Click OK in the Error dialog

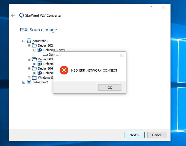click(x=110, y=88)
